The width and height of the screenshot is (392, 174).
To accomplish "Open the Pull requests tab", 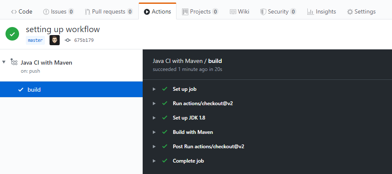I will click(109, 12).
